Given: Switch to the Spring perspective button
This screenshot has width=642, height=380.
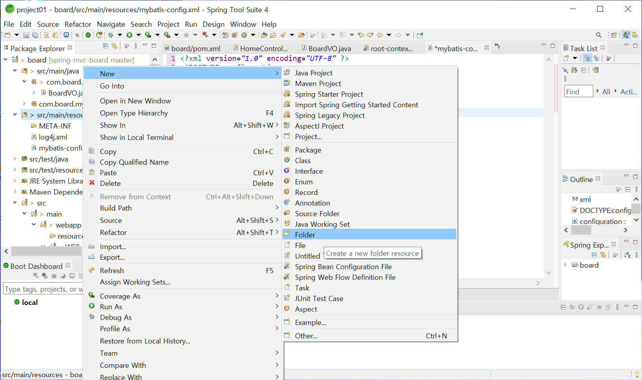Looking at the screenshot, I should (626, 35).
